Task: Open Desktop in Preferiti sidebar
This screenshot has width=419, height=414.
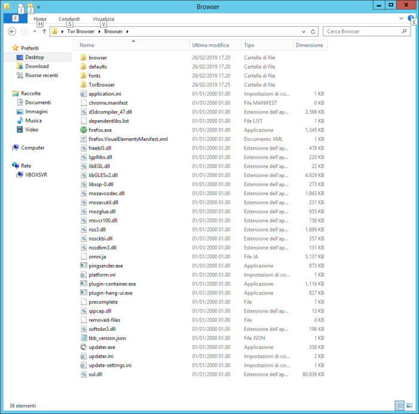Action: (x=35, y=57)
